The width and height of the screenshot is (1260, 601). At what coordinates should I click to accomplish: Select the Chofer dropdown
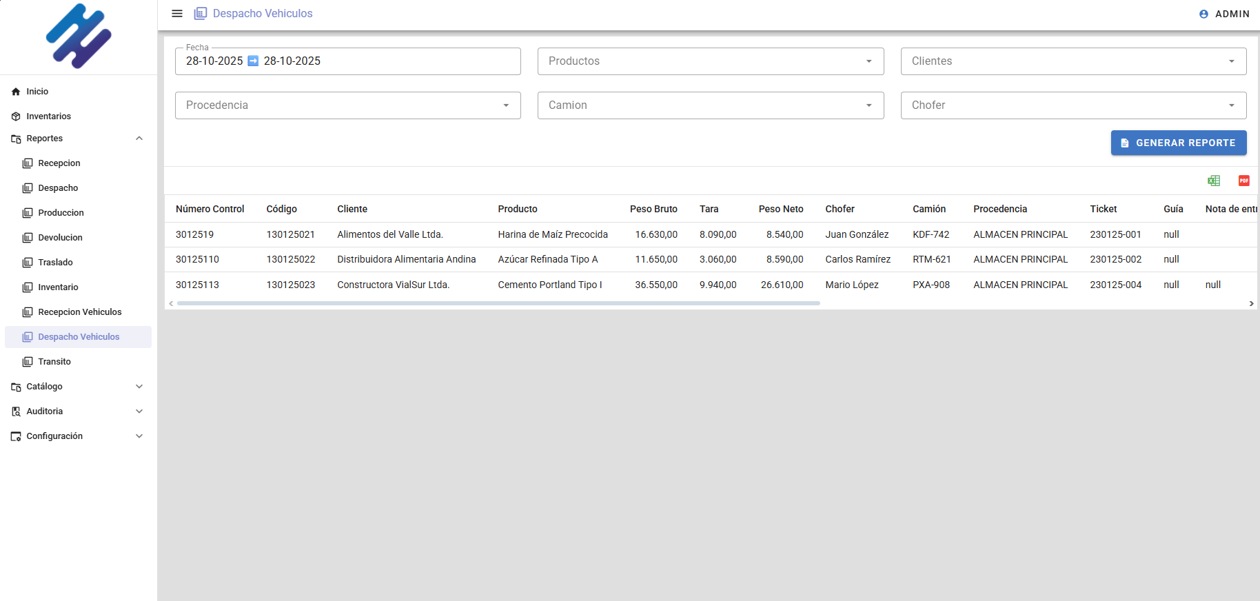1073,105
